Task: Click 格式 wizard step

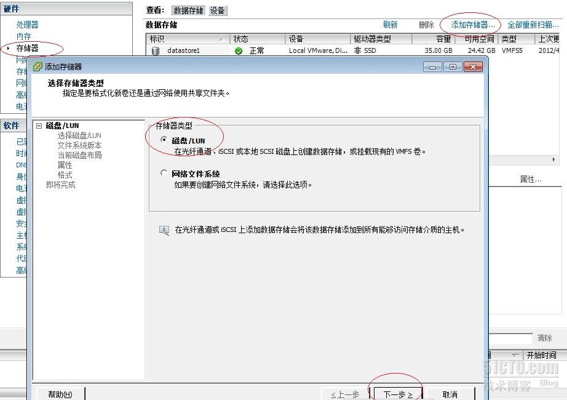Action: (x=65, y=175)
